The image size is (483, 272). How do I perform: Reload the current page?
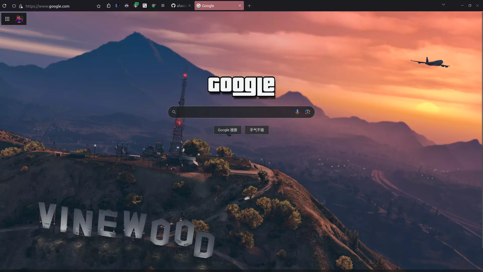4,6
